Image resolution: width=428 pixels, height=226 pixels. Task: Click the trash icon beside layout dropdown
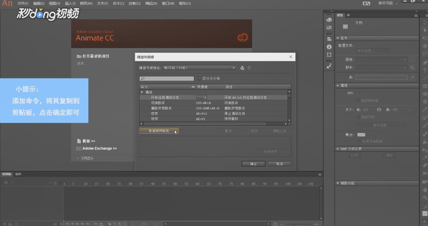pos(249,68)
